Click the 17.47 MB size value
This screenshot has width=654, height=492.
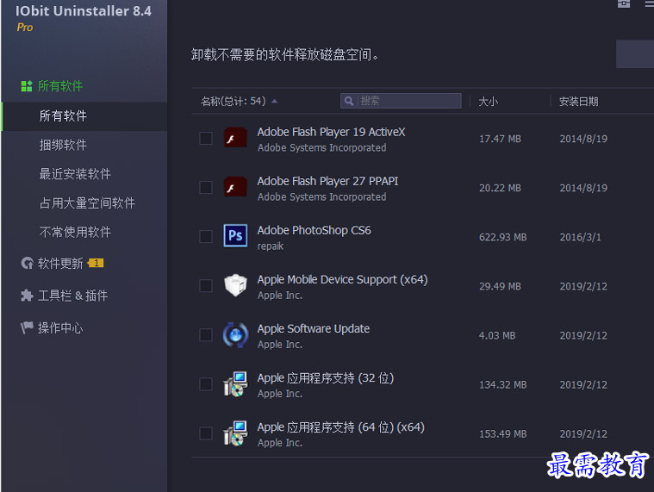(500, 139)
